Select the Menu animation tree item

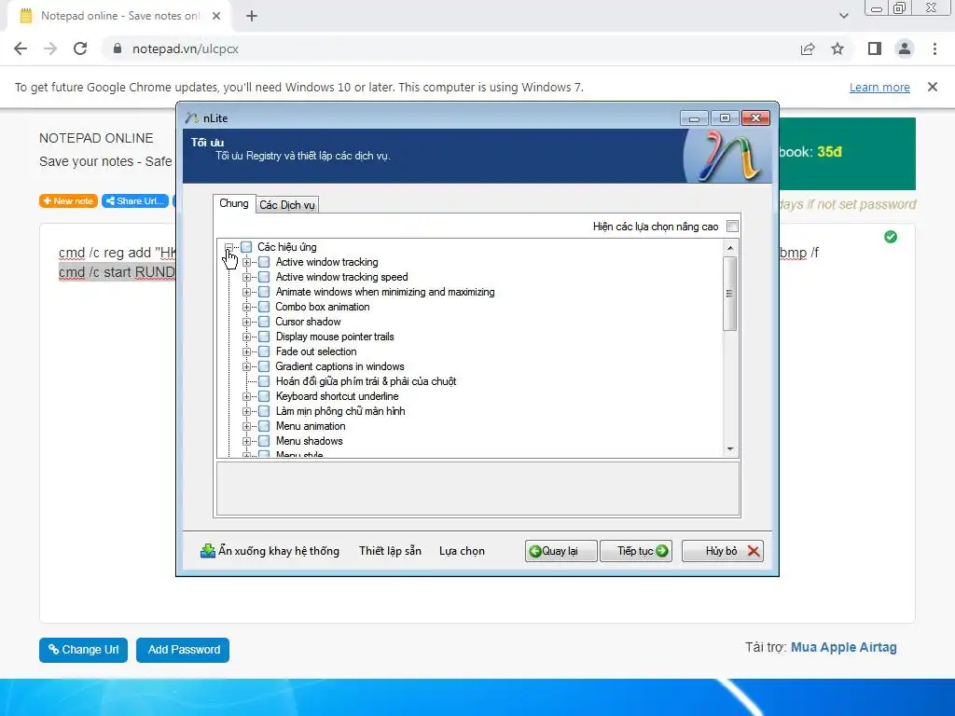click(x=311, y=426)
